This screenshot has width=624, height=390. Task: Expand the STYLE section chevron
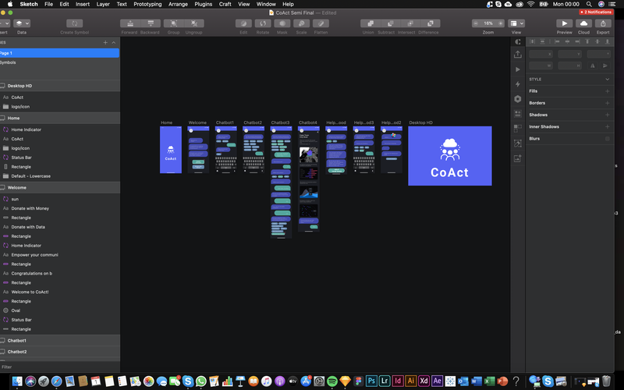click(608, 80)
